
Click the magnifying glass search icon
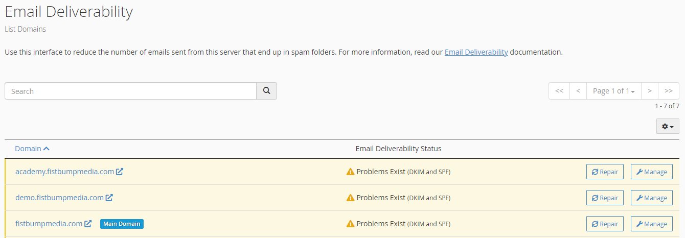[266, 91]
